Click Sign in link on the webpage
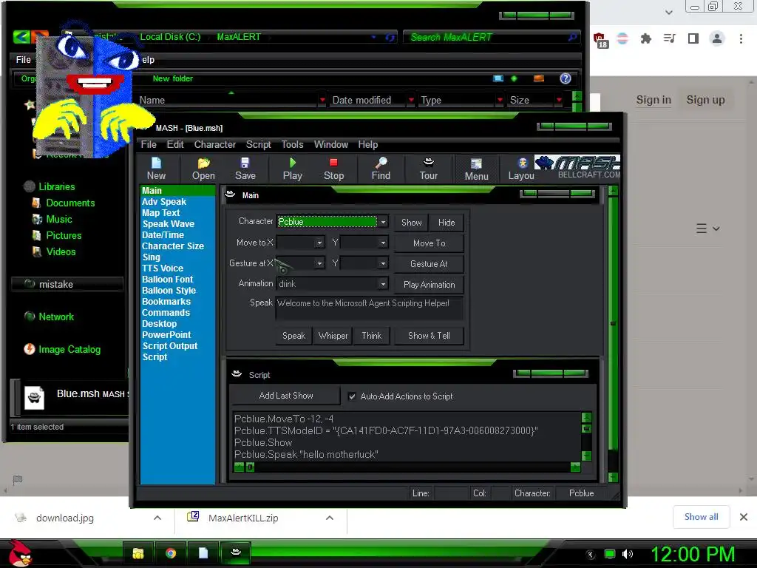 [x=654, y=100]
